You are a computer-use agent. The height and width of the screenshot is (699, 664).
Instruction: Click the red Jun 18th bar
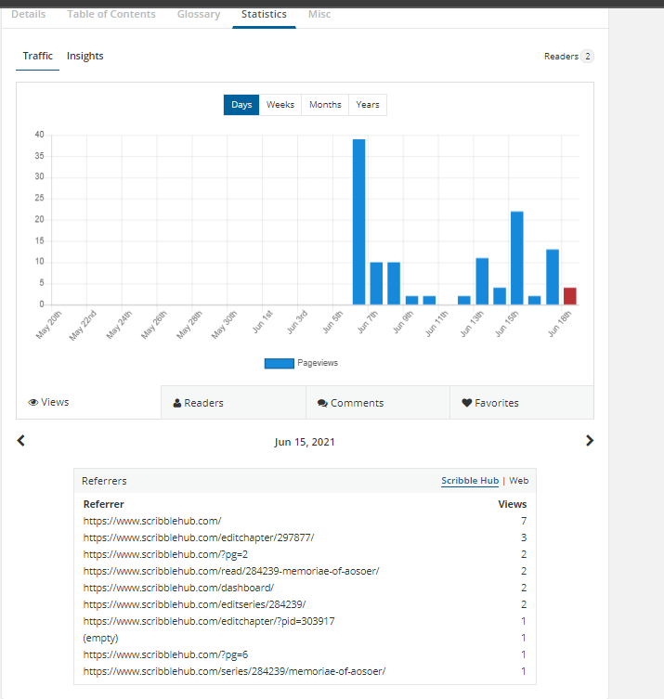pos(570,296)
